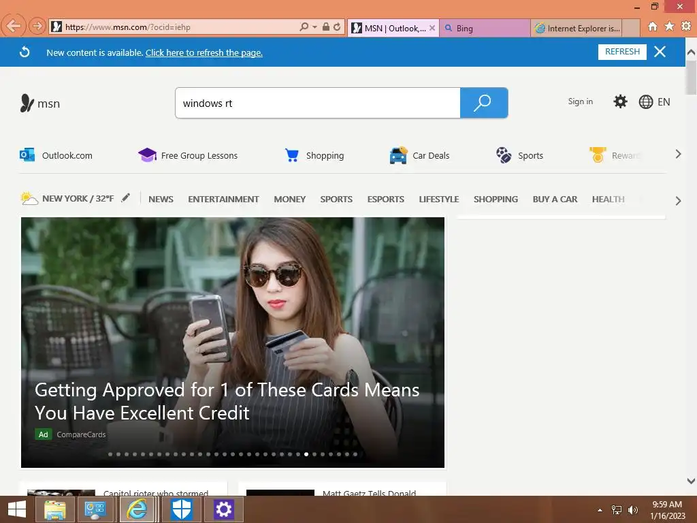Open MSN page settings gear
This screenshot has height=523, width=697.
tap(620, 101)
